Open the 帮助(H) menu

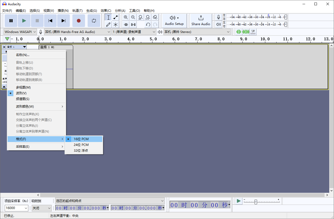point(149,11)
